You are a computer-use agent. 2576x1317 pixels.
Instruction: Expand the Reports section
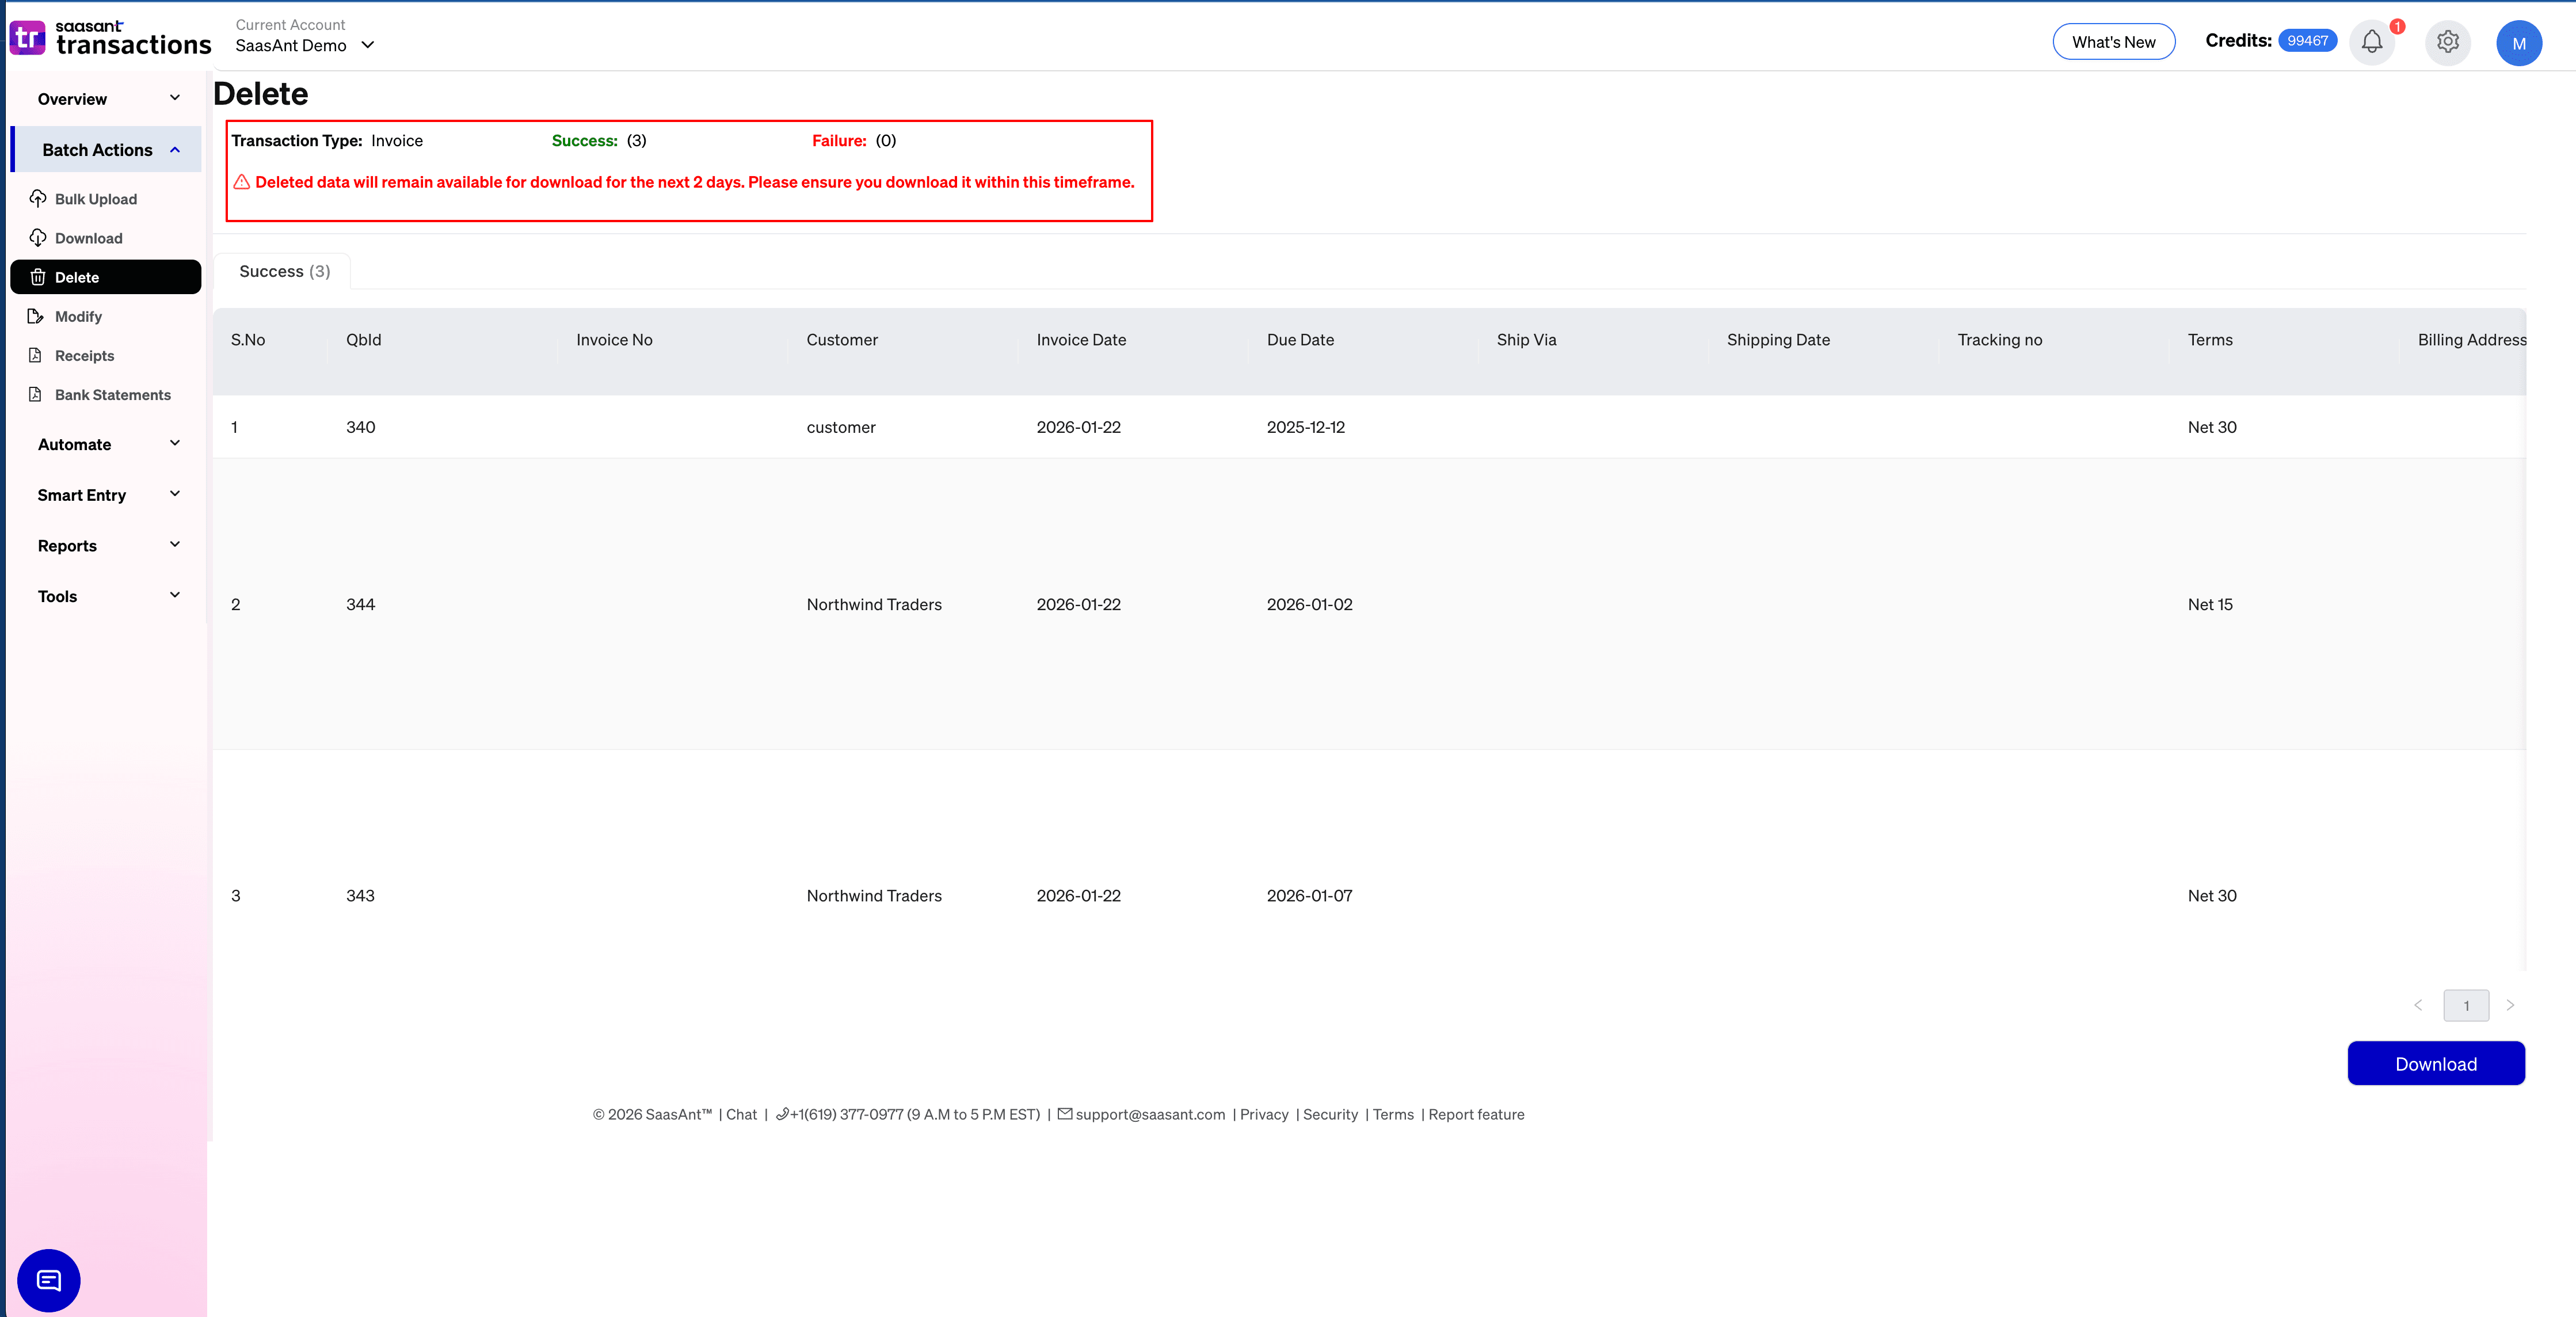pyautogui.click(x=108, y=545)
